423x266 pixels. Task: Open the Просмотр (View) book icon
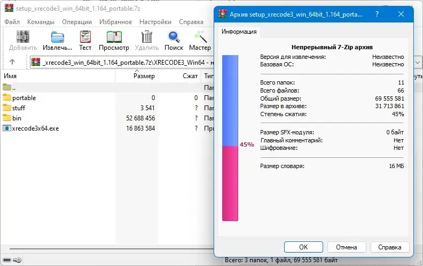click(x=114, y=37)
